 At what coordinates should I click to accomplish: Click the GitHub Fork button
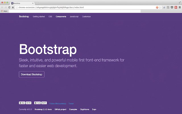(x=37, y=103)
